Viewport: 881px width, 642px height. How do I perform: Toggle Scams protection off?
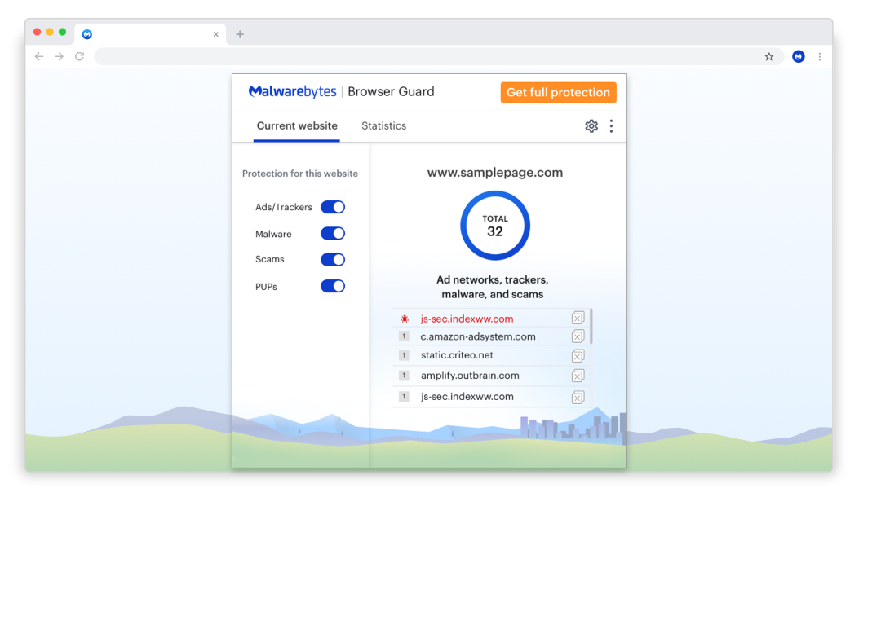click(x=333, y=260)
